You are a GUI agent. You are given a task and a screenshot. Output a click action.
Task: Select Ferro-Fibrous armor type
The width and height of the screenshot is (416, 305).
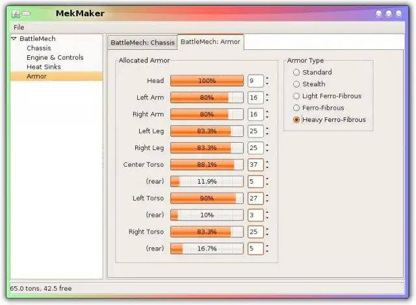[318, 108]
